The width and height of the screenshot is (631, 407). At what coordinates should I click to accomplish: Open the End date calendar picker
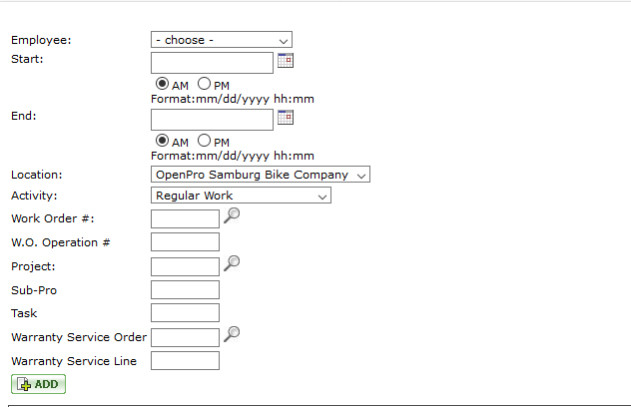(286, 118)
